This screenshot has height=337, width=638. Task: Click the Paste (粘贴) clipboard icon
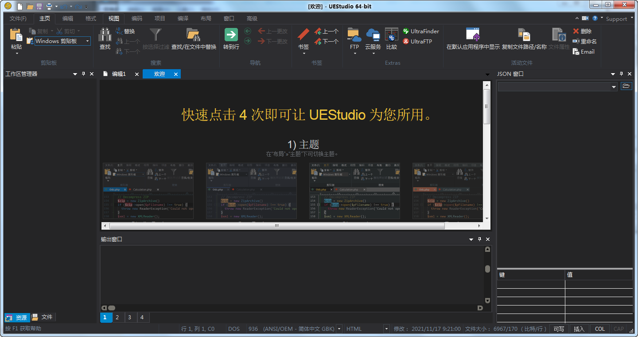point(16,35)
